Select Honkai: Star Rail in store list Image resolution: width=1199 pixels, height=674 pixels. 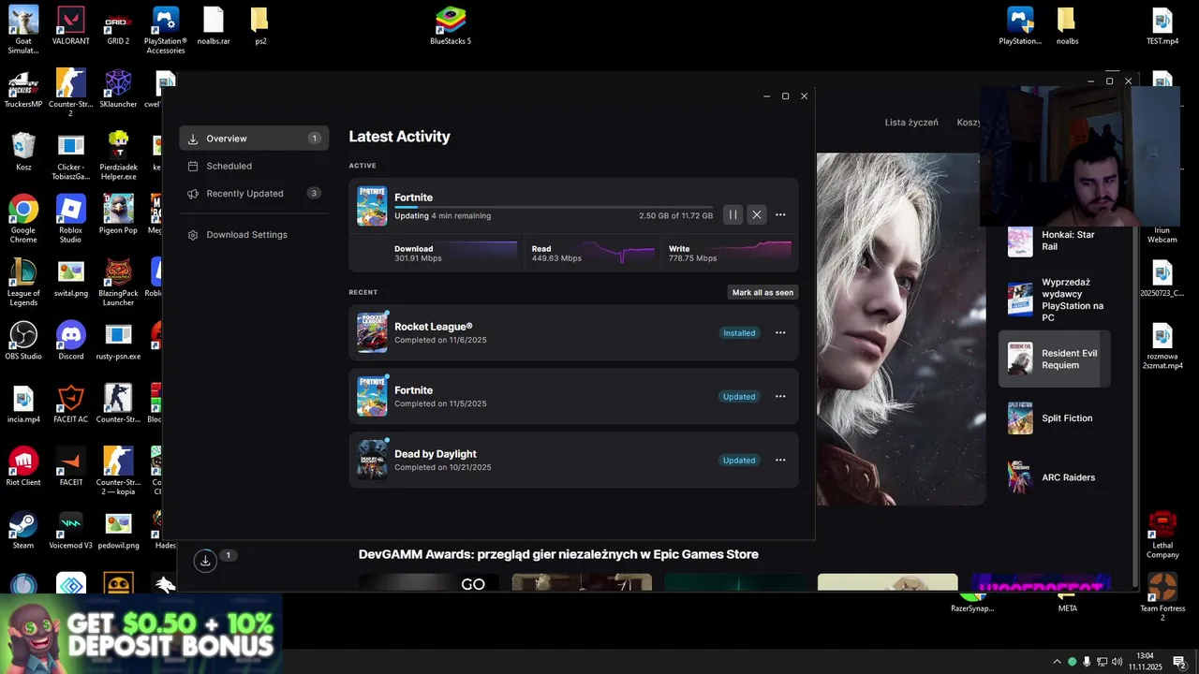[1055, 241]
